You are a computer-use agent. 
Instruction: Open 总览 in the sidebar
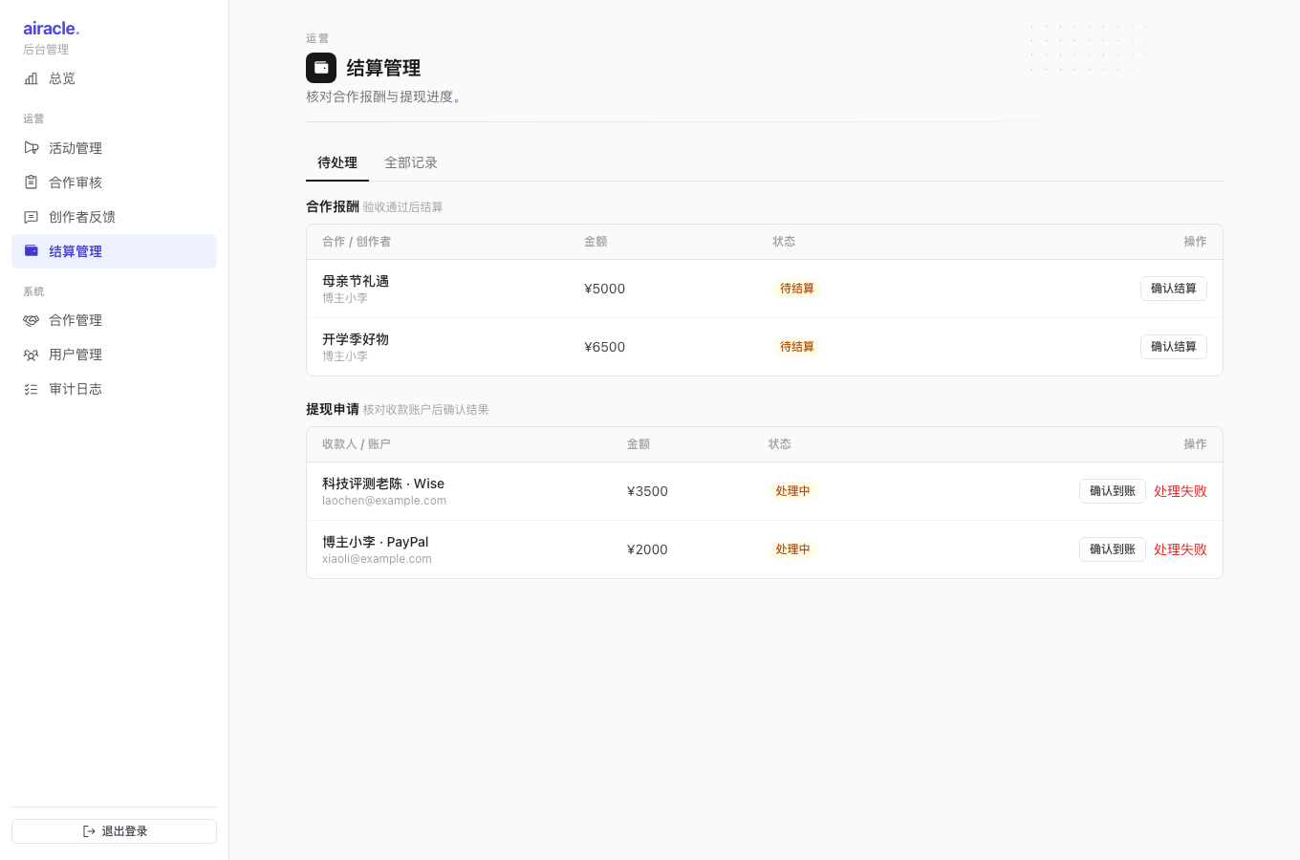(x=114, y=79)
